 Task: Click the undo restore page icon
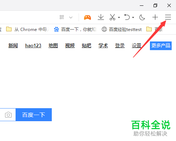(x=127, y=17)
